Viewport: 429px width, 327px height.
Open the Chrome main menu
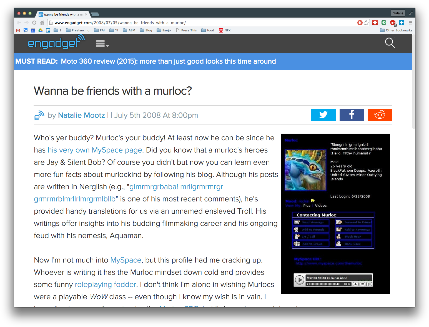(410, 23)
